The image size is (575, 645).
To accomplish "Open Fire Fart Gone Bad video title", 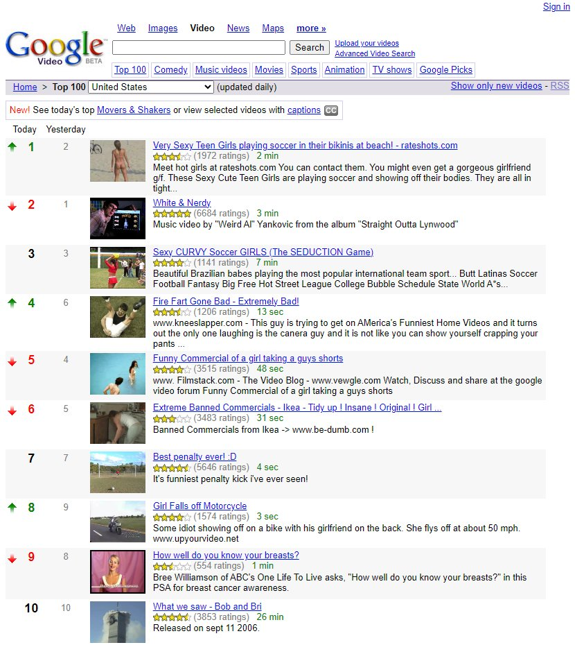I will click(x=226, y=302).
